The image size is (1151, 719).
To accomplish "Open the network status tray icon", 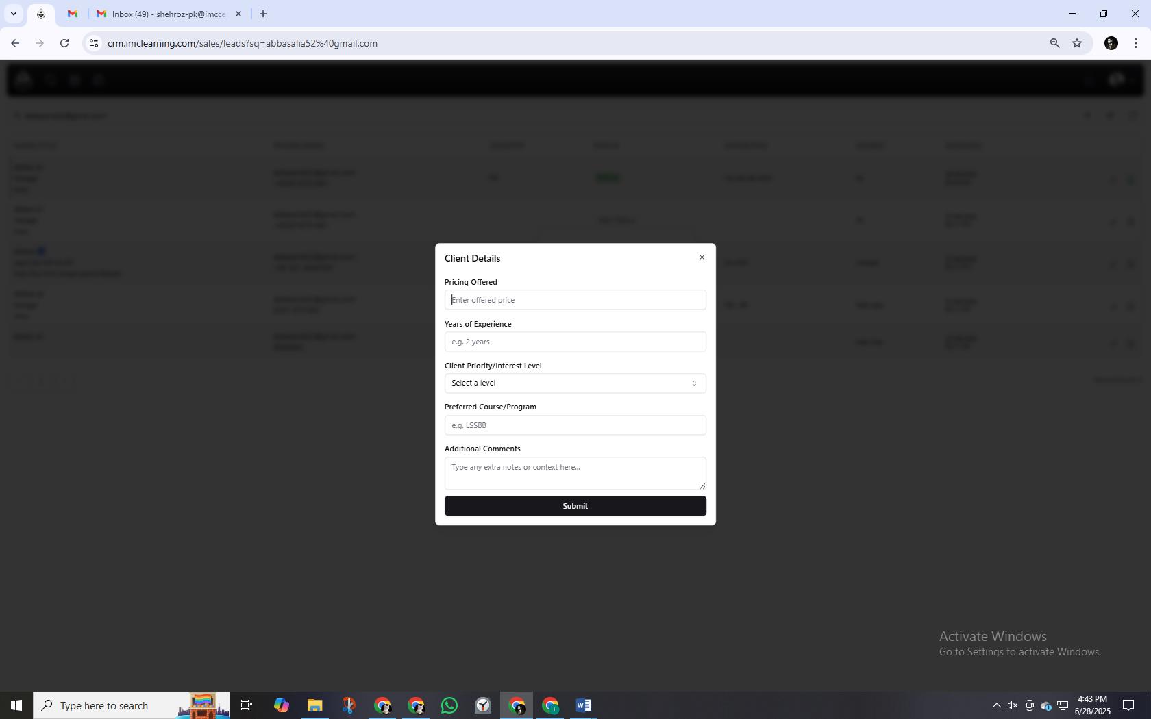I will (x=1063, y=705).
